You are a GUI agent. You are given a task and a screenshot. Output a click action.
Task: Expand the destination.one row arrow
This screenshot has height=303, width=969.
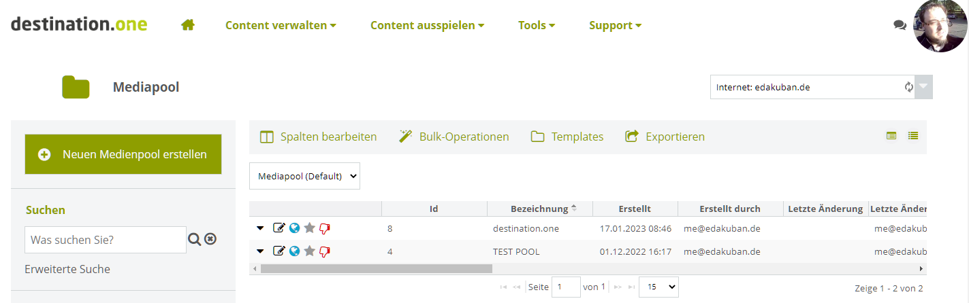tap(260, 228)
